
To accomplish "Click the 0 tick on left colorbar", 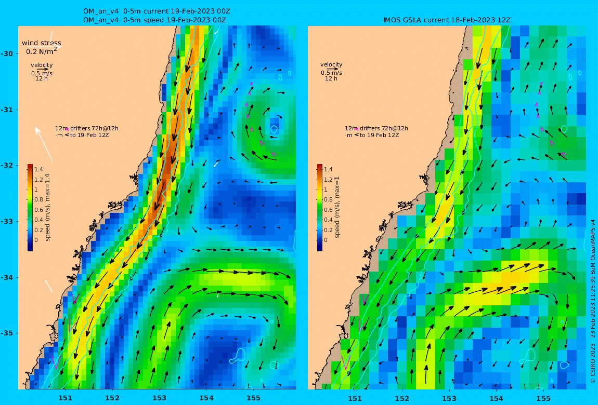I will (x=36, y=240).
